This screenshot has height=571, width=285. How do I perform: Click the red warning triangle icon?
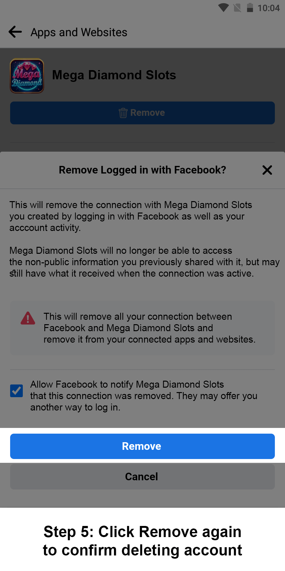coord(28,318)
